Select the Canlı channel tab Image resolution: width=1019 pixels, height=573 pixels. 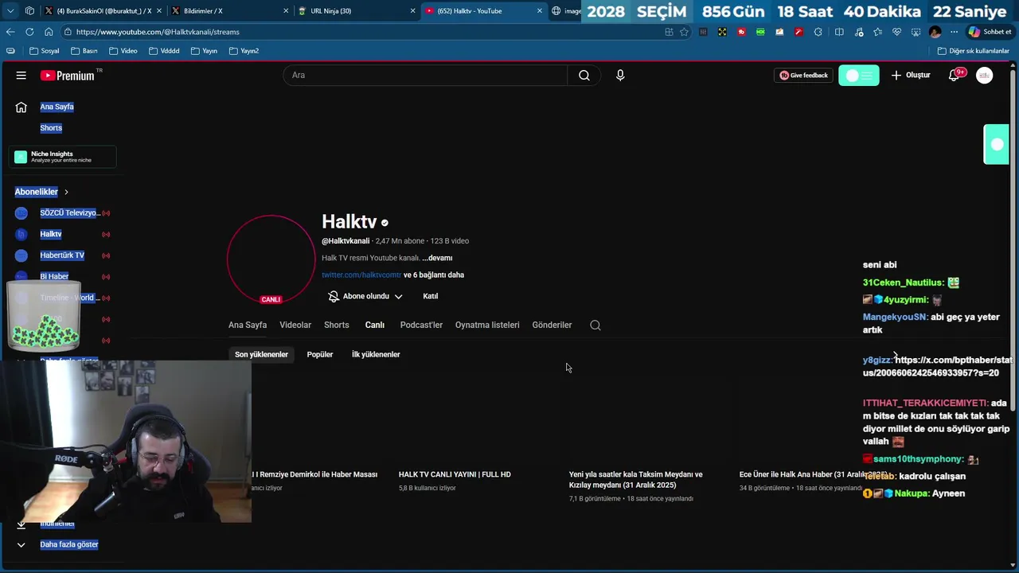pos(374,325)
